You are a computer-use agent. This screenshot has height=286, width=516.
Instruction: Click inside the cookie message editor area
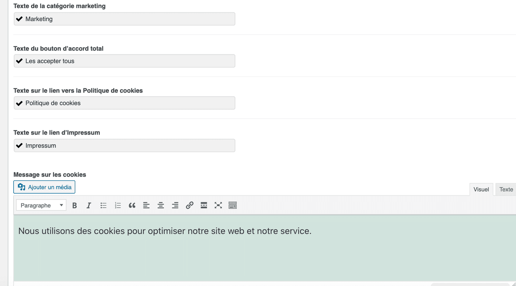(258, 250)
